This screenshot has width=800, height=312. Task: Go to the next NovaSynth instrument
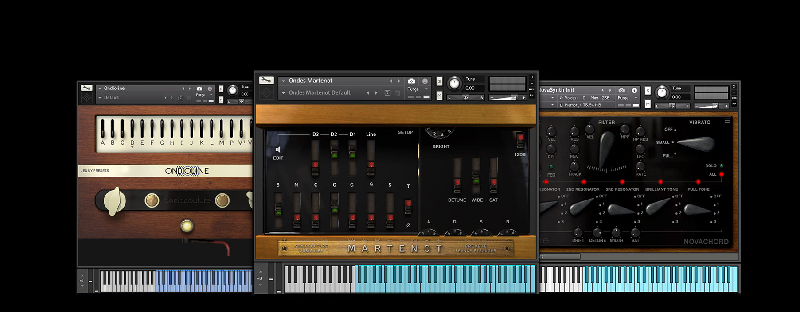pos(610,90)
